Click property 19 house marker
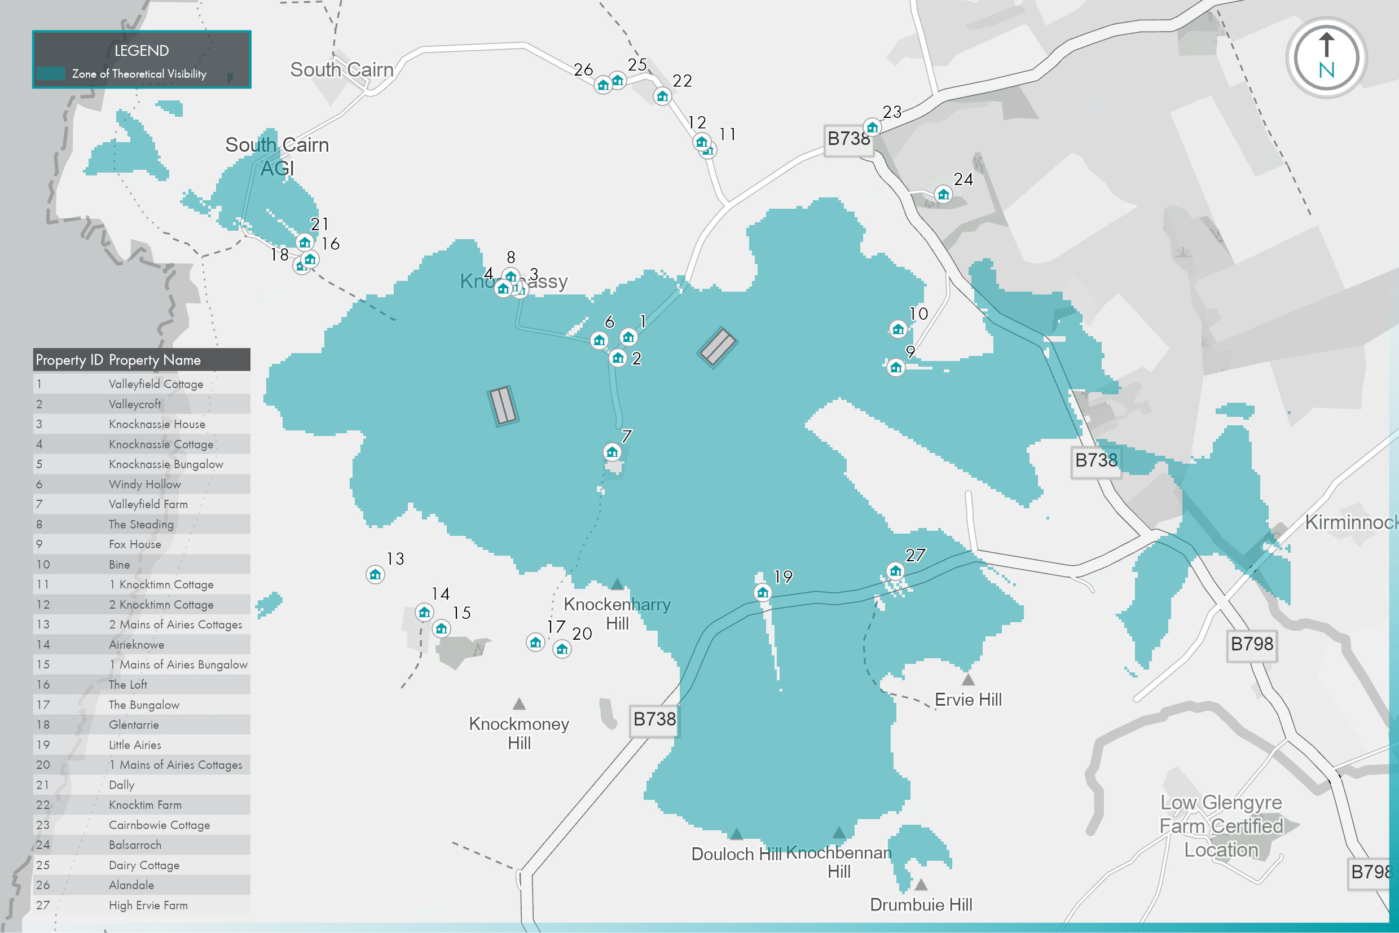Image resolution: width=1399 pixels, height=933 pixels. [x=762, y=592]
